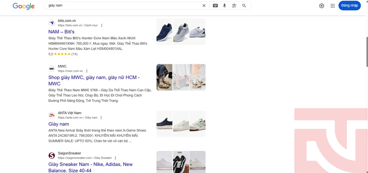View MWC white heels thumbnail
This screenshot has height=173, width=368.
click(181, 77)
